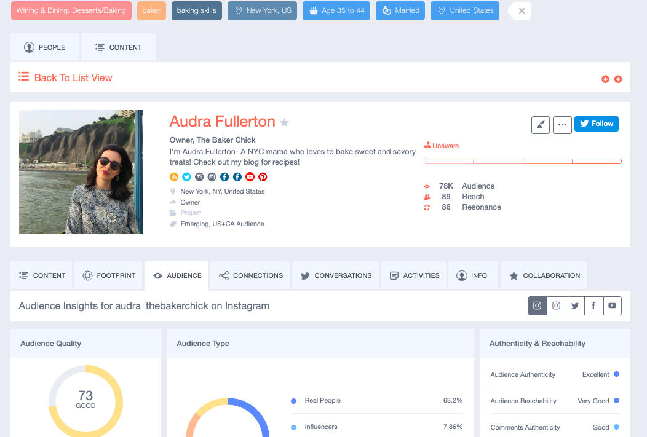The width and height of the screenshot is (647, 437).
Task: Click the tag icon beside Emerging, US+CA Audience
Action: click(173, 224)
